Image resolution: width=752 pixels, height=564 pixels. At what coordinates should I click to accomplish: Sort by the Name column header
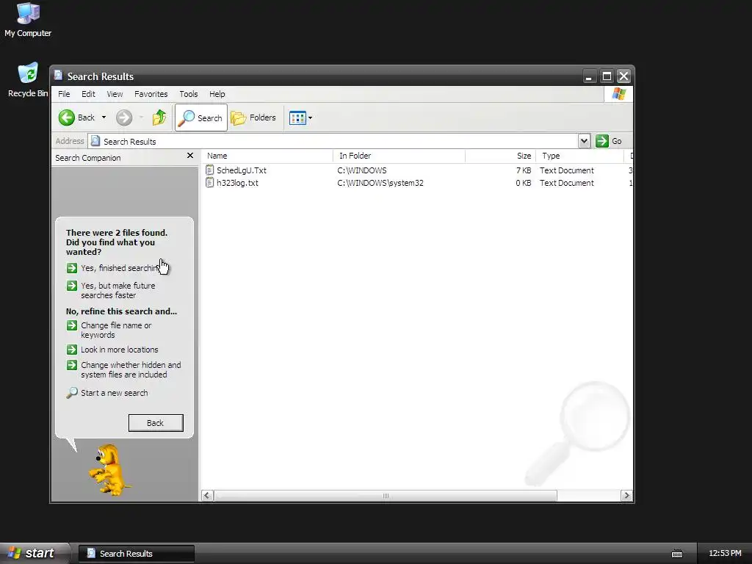click(x=267, y=156)
